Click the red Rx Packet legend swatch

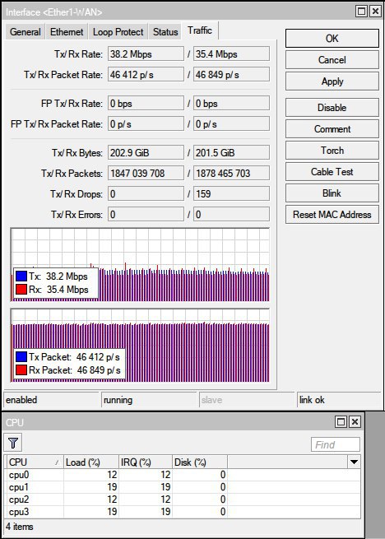click(21, 369)
